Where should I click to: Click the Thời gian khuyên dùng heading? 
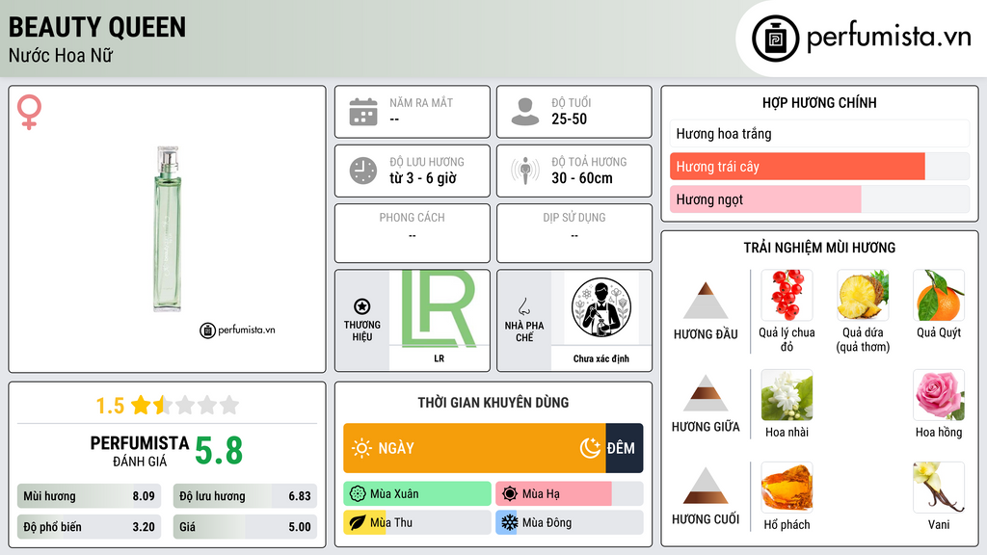[x=493, y=402]
